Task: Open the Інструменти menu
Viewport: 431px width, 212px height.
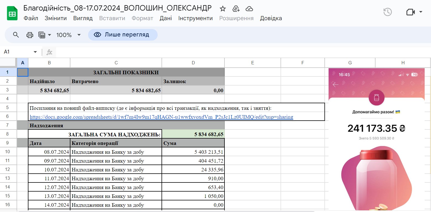Action: coord(195,18)
